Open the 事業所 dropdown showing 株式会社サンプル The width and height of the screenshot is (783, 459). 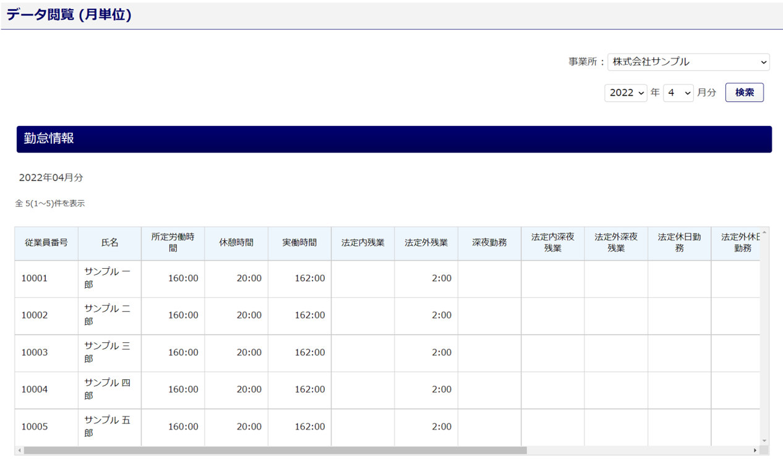point(688,62)
